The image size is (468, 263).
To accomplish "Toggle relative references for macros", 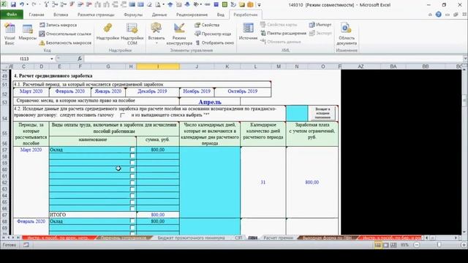I will [65, 34].
